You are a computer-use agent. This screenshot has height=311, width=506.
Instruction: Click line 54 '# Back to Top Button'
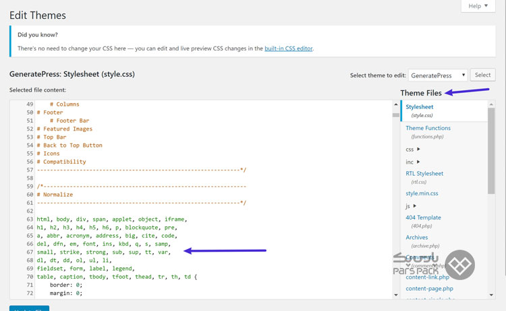pyautogui.click(x=69, y=145)
